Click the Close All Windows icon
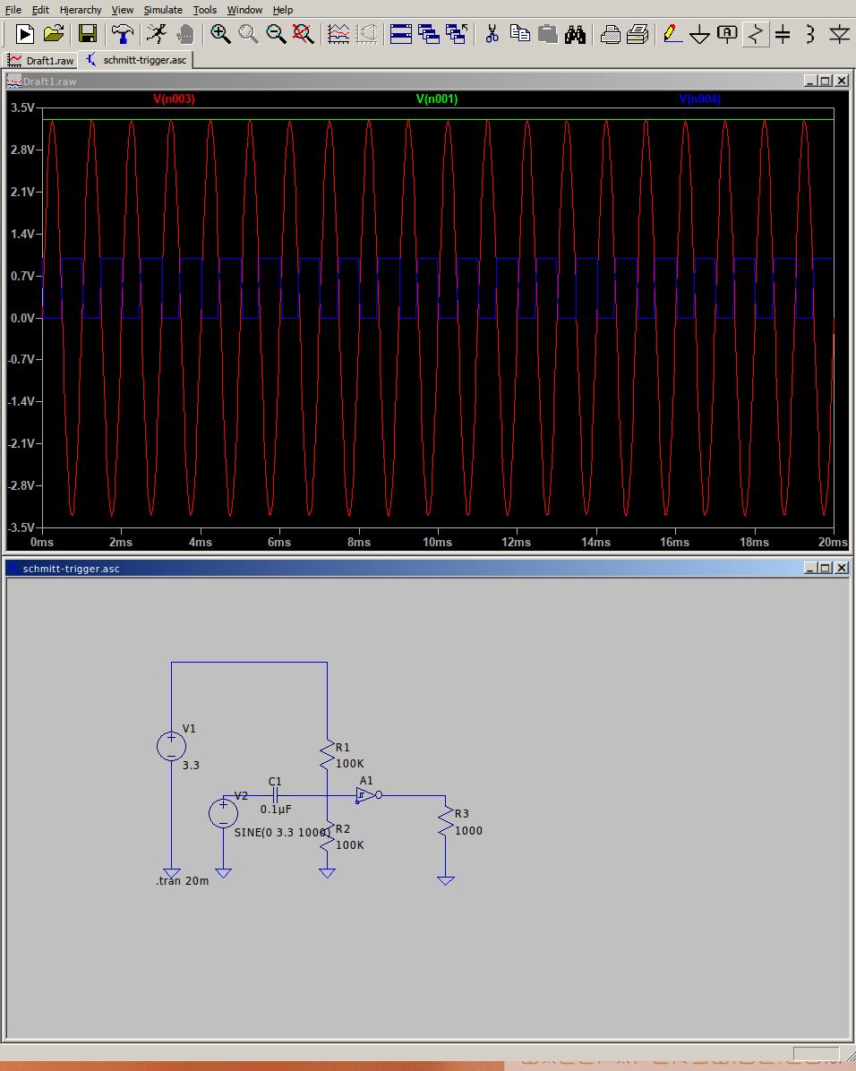 (x=457, y=33)
